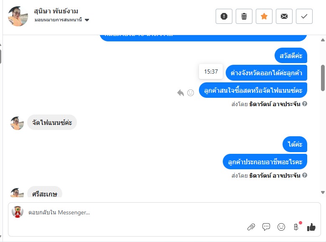Click the conversation scrollbar up arrow

tap(323, 40)
